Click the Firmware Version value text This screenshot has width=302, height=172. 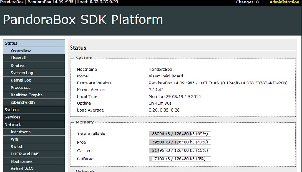click(x=218, y=83)
